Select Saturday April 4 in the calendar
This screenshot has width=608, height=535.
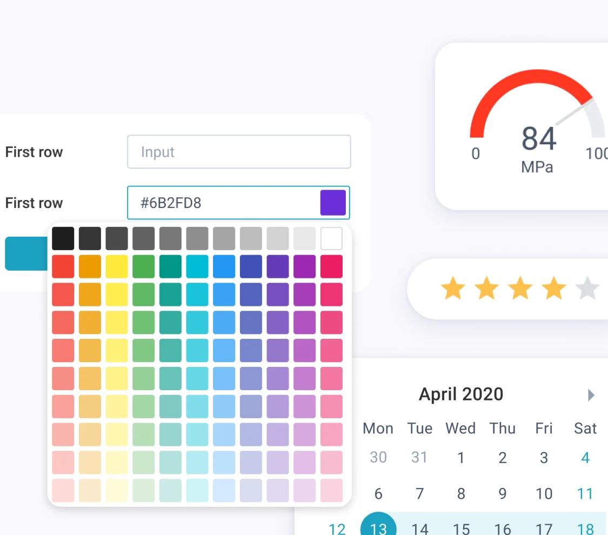pos(585,458)
